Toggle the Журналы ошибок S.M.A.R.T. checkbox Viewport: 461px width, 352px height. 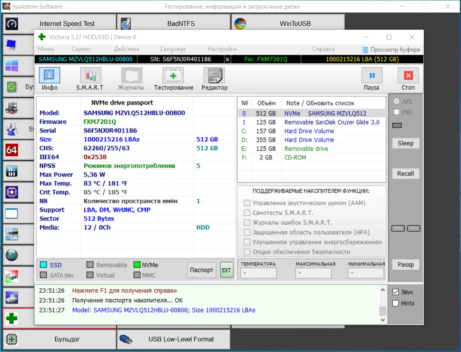pyautogui.click(x=247, y=222)
